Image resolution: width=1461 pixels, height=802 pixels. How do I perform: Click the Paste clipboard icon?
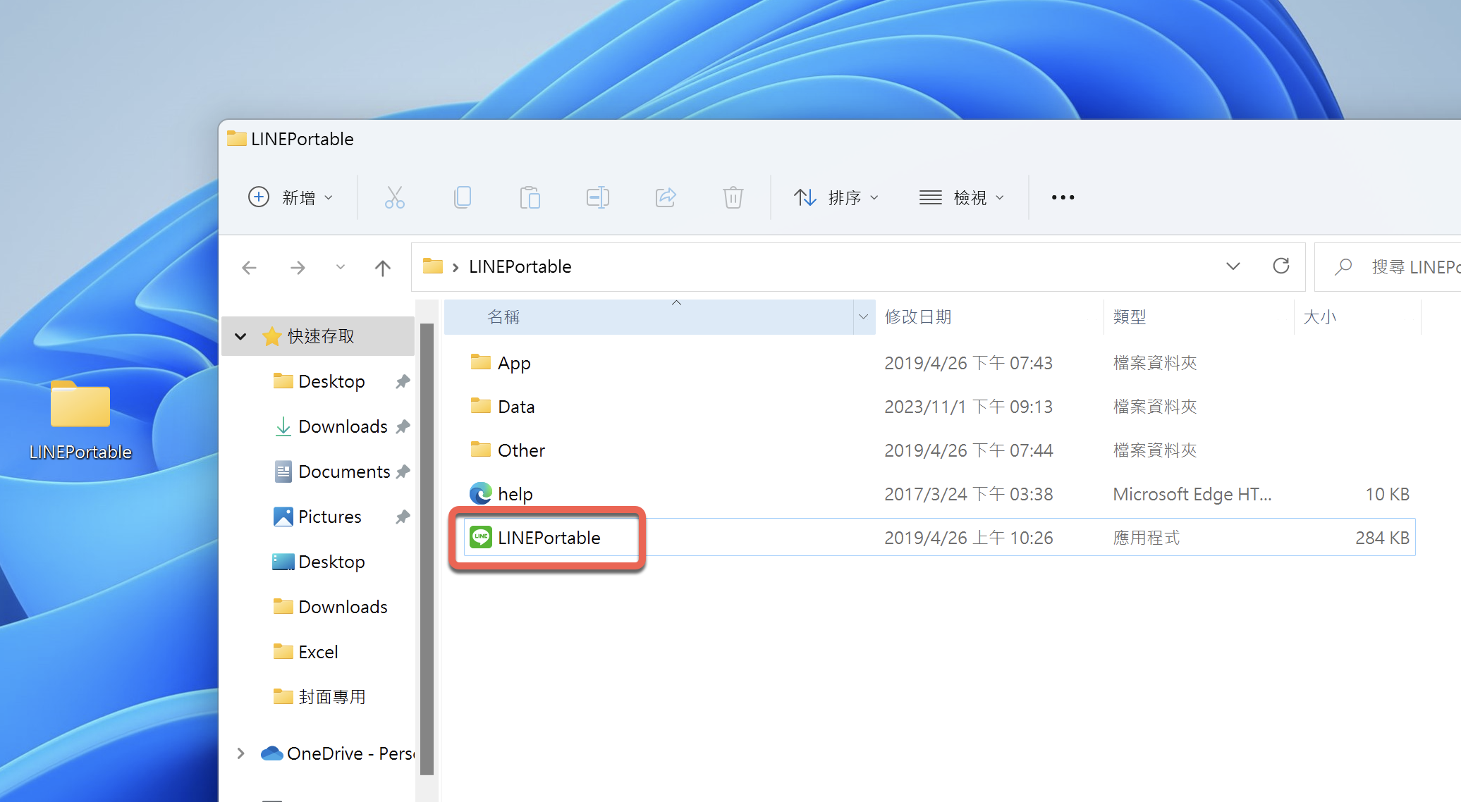(530, 197)
